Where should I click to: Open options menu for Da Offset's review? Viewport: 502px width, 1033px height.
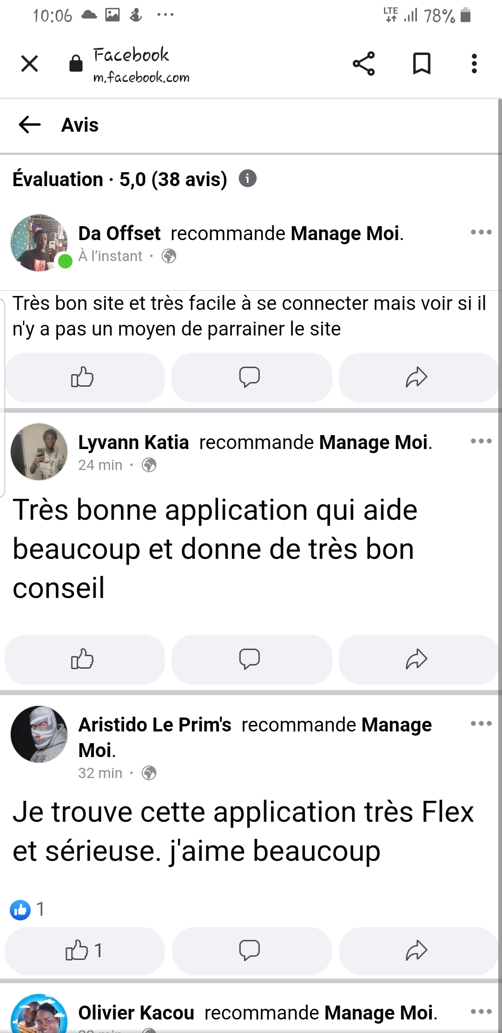481,232
